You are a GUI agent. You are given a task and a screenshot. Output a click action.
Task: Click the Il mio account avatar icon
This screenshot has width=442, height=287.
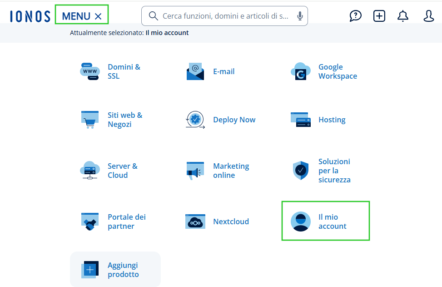pyautogui.click(x=300, y=222)
